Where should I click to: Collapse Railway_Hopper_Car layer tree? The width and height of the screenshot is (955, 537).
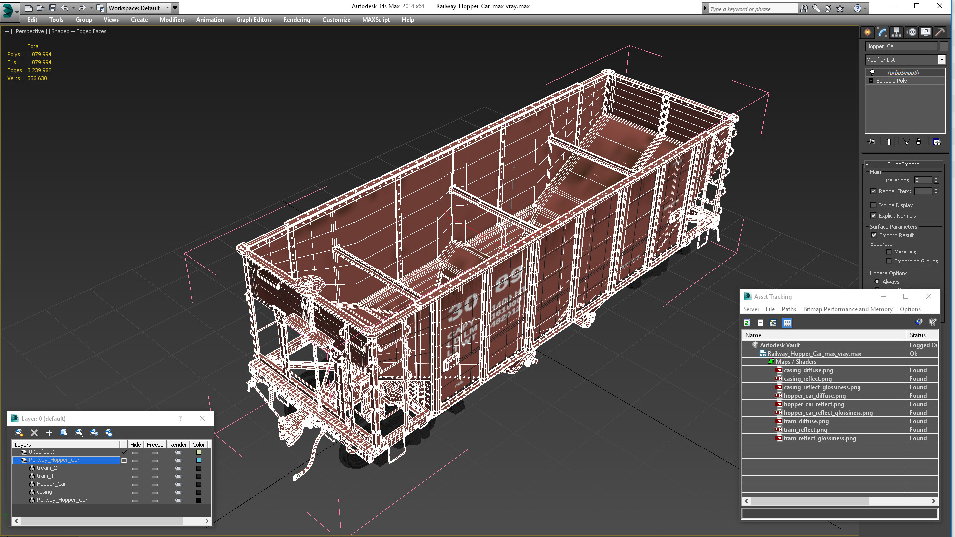tap(16, 460)
